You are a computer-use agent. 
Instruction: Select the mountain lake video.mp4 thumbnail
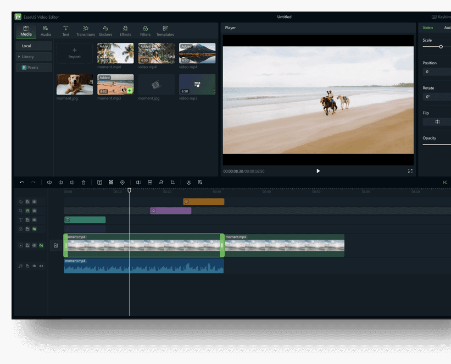[x=197, y=53]
